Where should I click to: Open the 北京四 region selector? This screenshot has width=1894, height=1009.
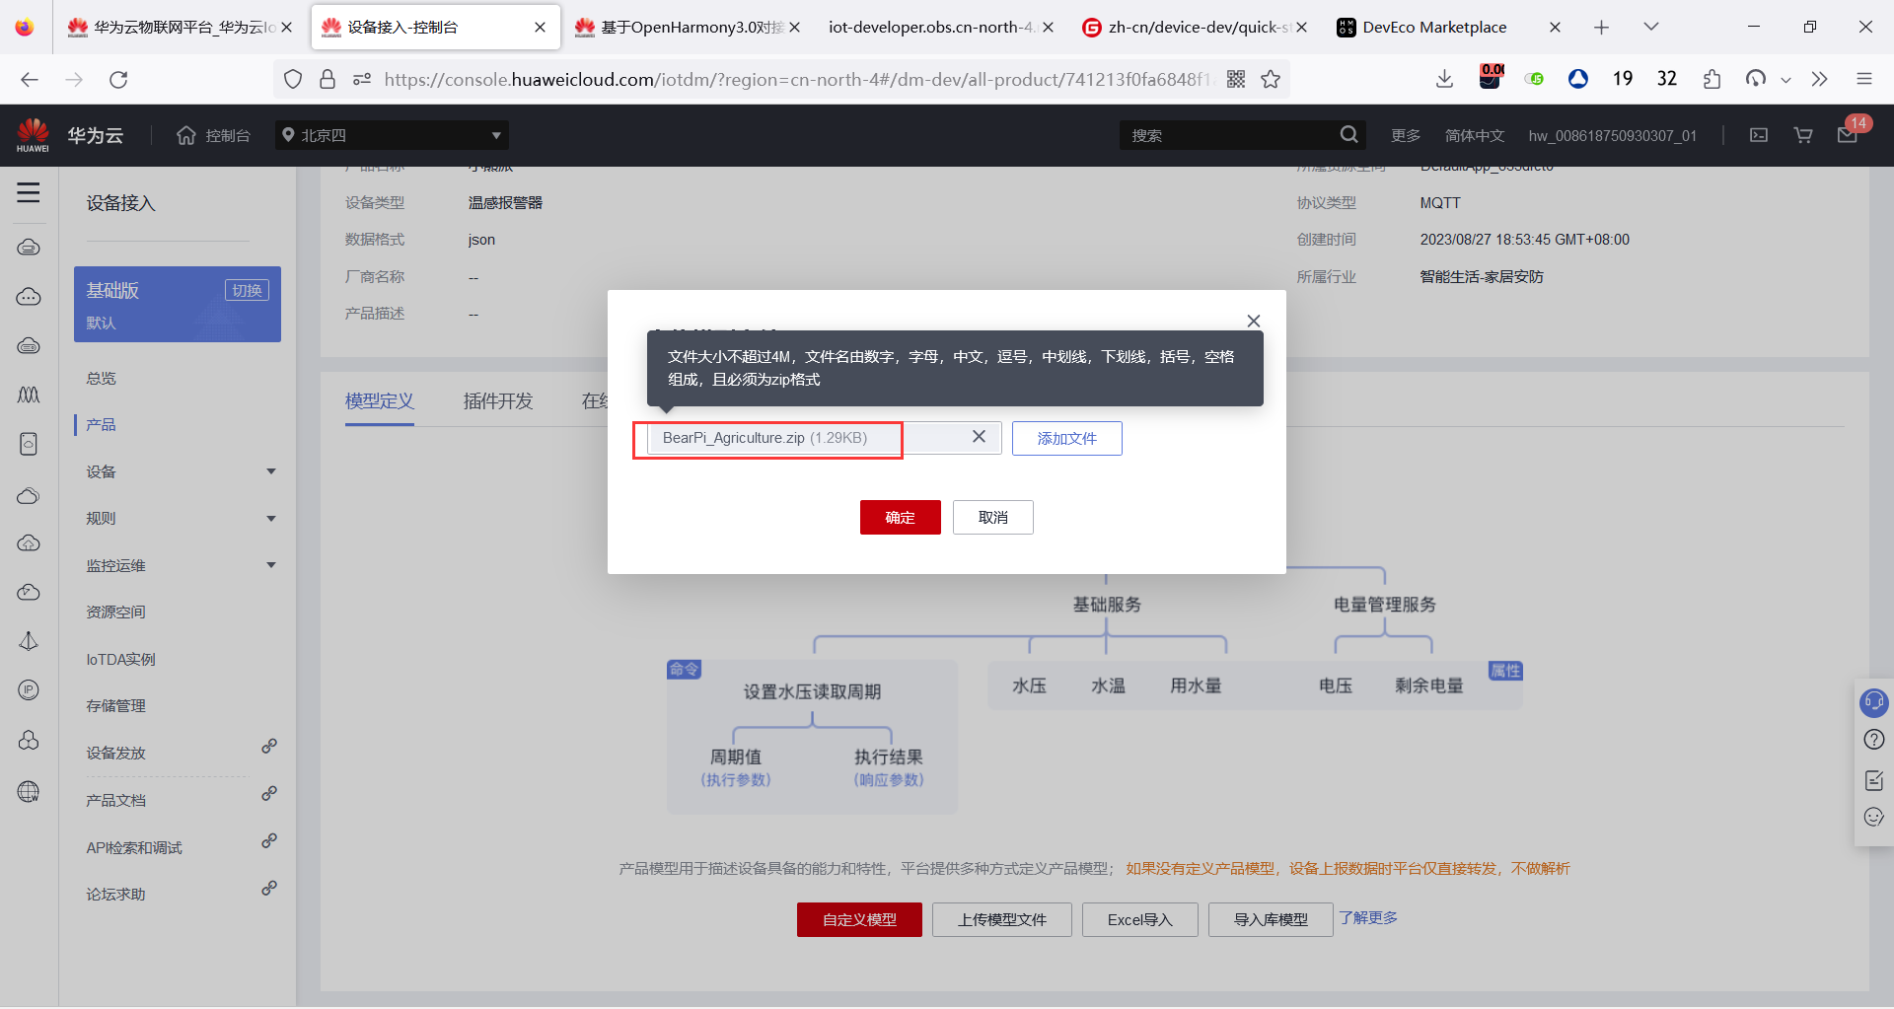coord(392,135)
